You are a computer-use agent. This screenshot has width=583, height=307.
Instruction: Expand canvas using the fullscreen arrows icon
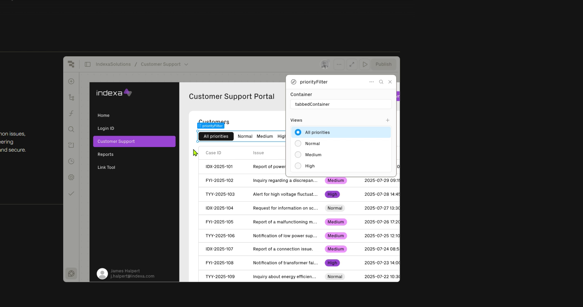352,64
